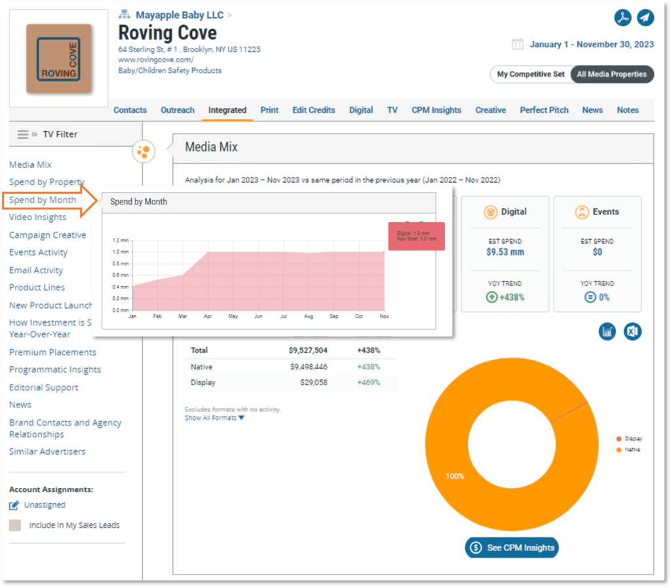
Task: Select Spend by Month in sidebar
Action: (x=43, y=200)
